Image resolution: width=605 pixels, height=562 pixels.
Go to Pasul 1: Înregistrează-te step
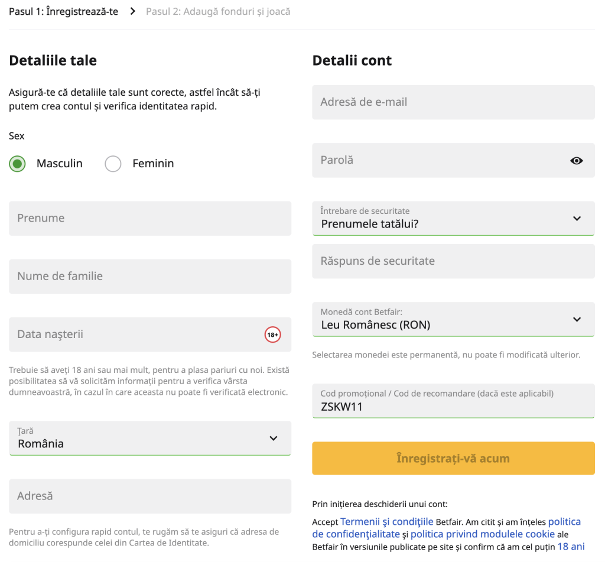[x=63, y=12]
